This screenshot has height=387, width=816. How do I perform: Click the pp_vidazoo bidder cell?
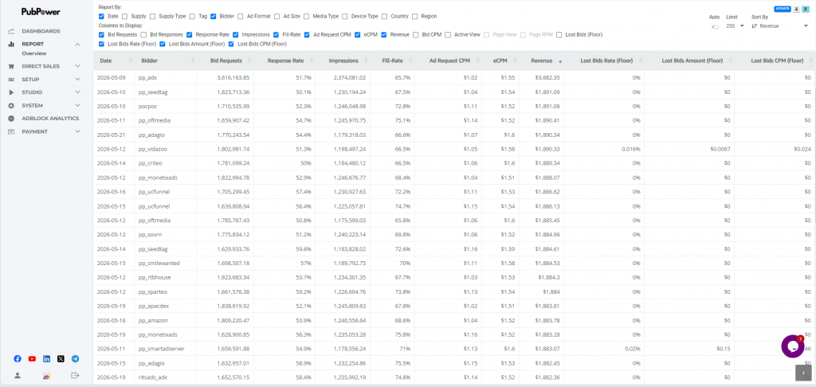click(x=166, y=149)
